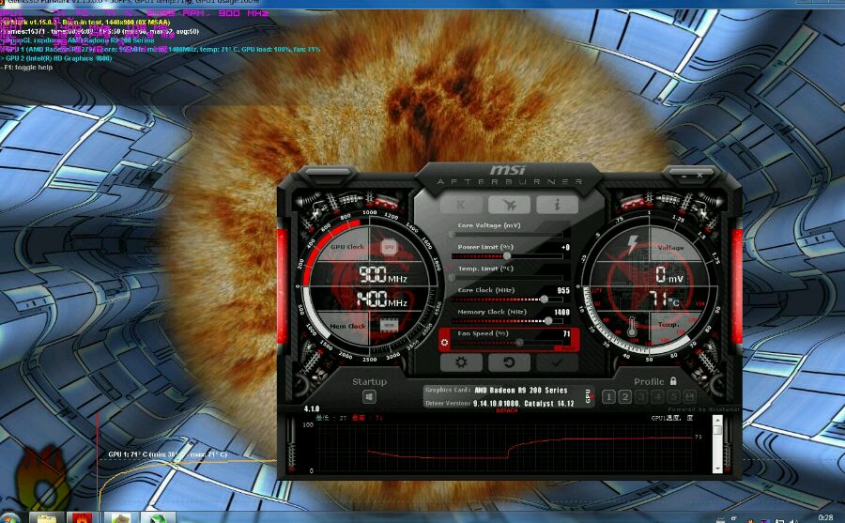Open Afterburner settings gear button
Screen dimensions: 845x523
point(461,362)
